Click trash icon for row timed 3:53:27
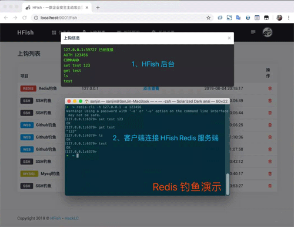Viewport: 294px width, 227px height. (270, 186)
